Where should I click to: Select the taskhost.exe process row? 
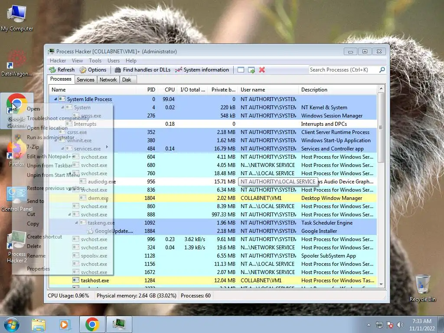[213, 281]
